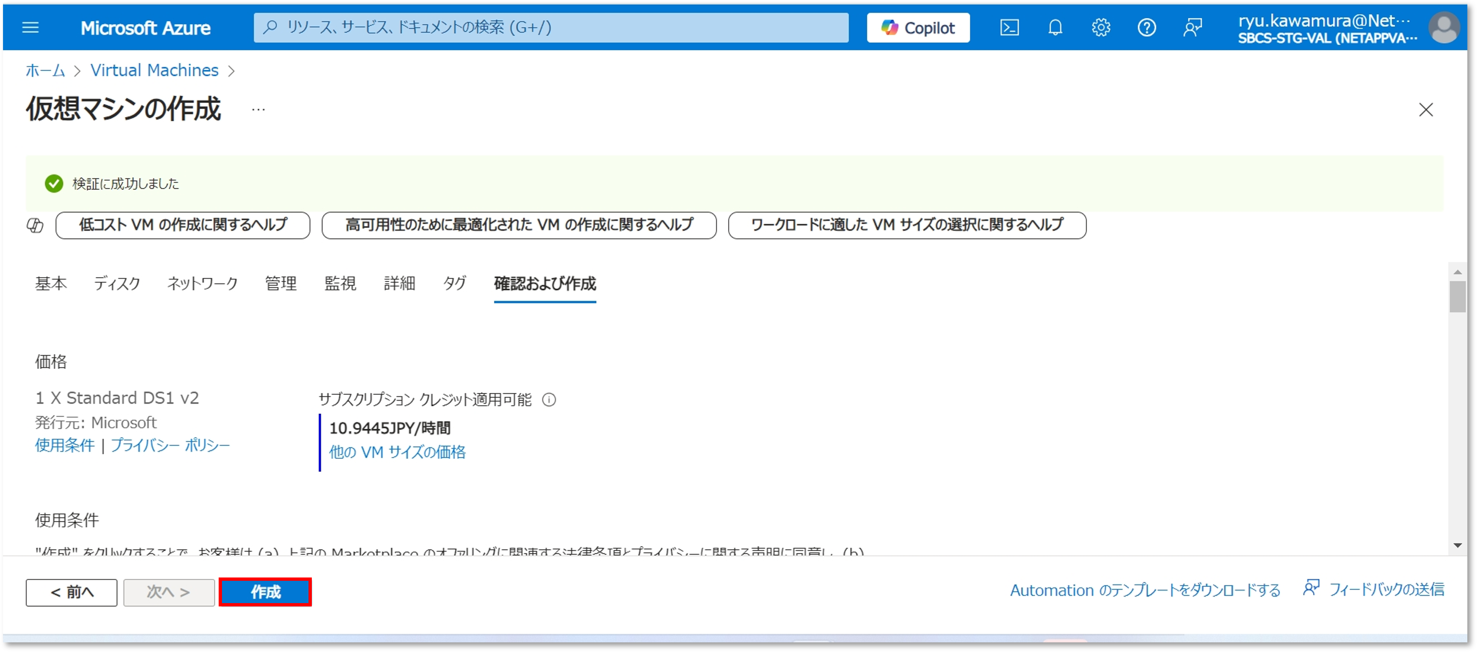
Task: Open the account avatar menu
Action: click(x=1444, y=28)
